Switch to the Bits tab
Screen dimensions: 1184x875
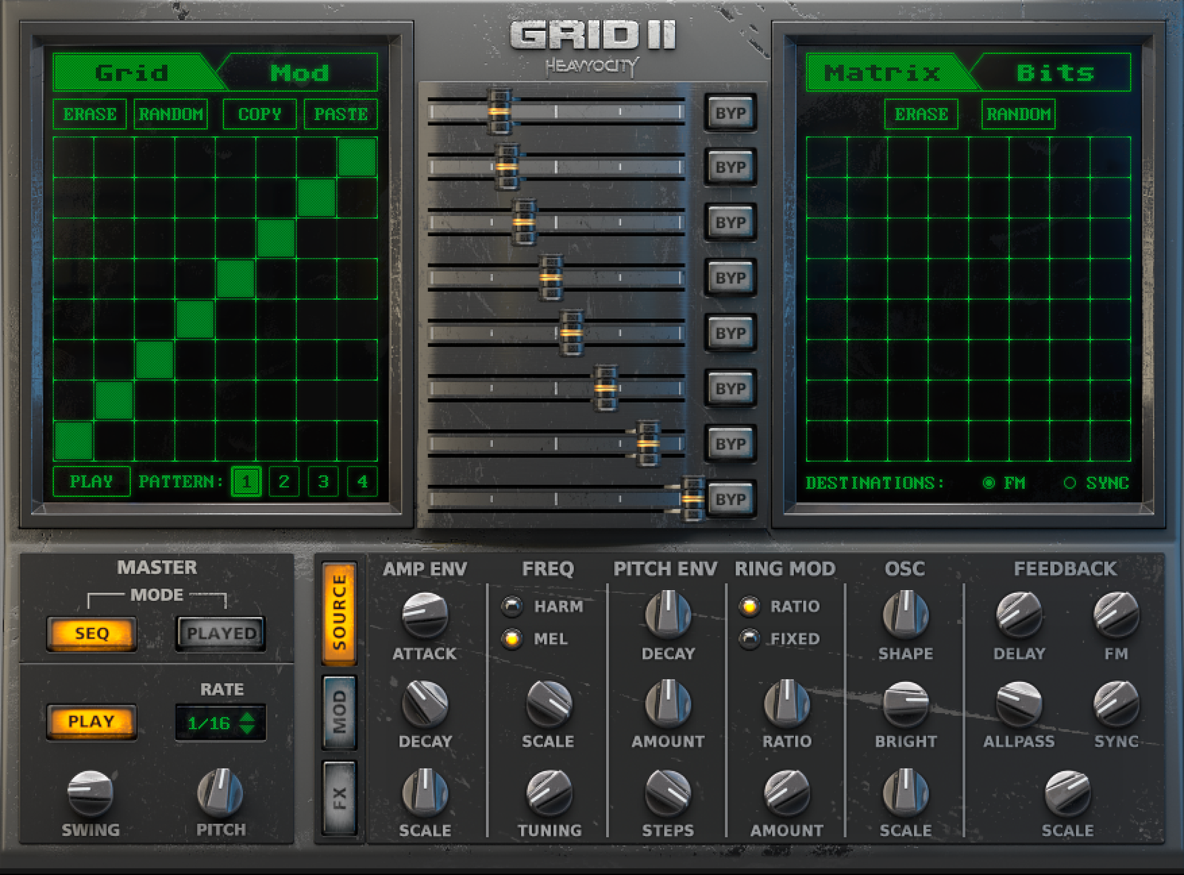coord(1054,73)
